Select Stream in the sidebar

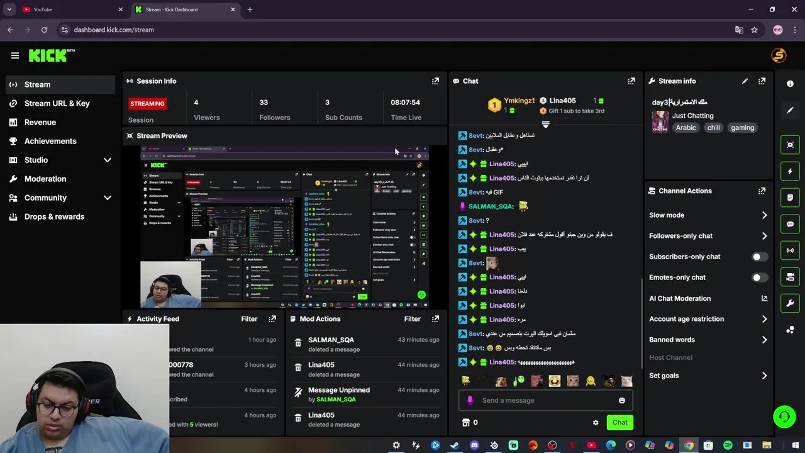pos(60,84)
